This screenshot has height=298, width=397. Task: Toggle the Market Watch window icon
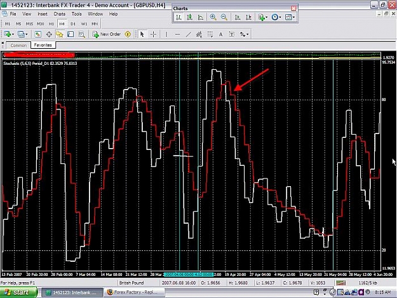37,34
